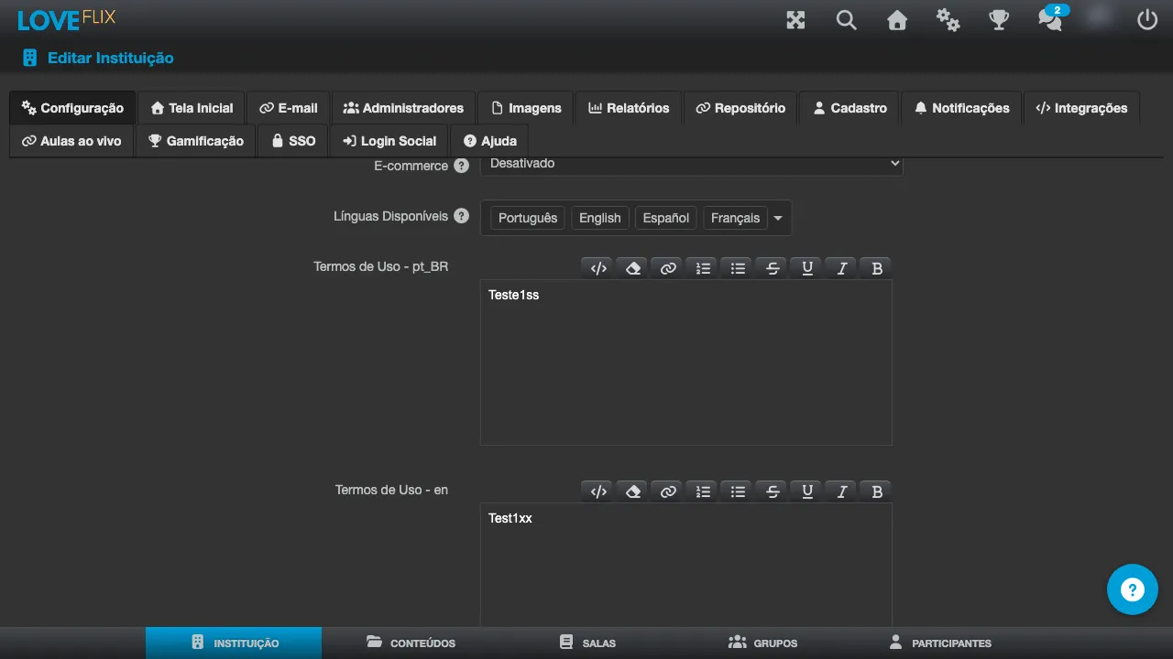Open the Repositório tab
This screenshot has width=1173, height=659.
740,108
